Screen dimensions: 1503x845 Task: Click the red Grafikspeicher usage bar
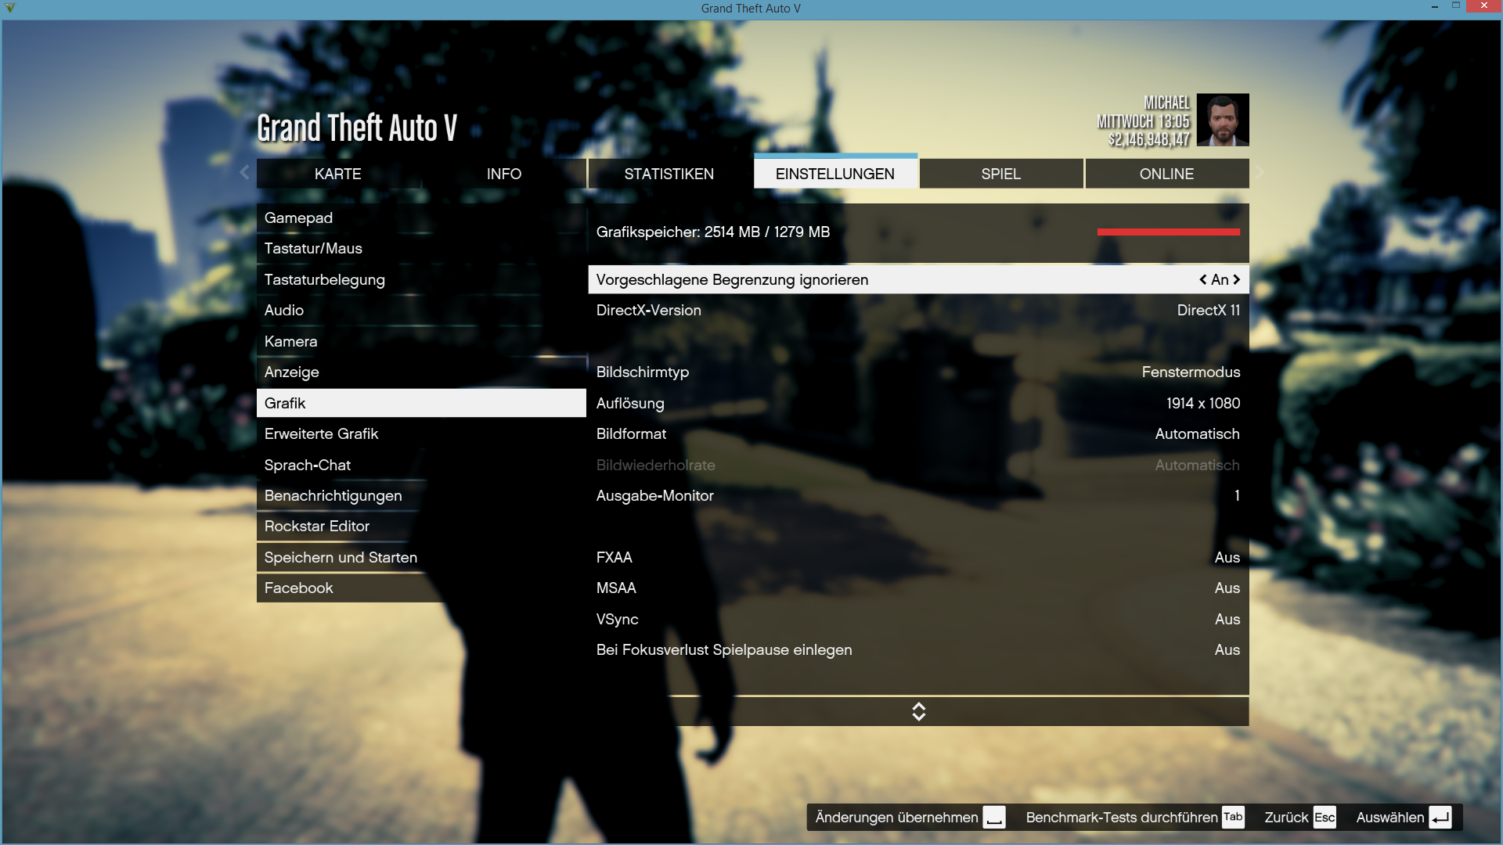[x=1168, y=232]
